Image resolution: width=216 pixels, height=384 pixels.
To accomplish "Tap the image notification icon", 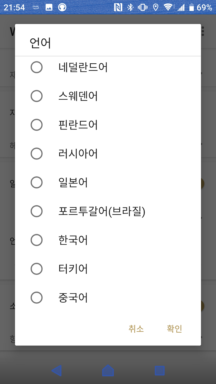I will (49, 7).
